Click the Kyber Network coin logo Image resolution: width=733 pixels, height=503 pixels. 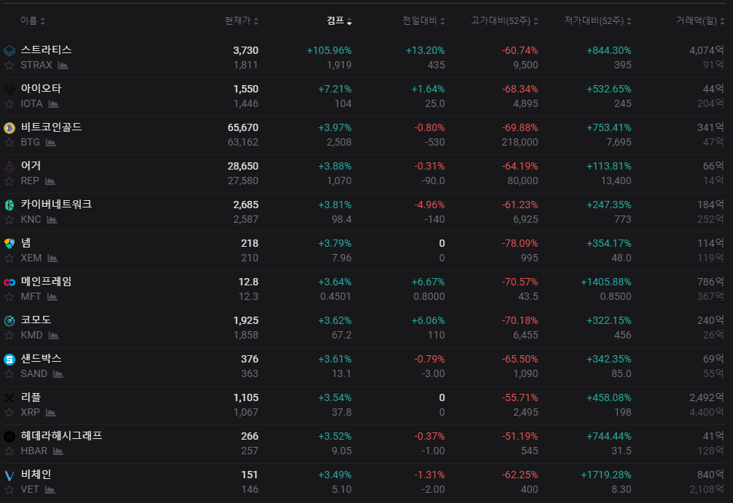coord(9,205)
